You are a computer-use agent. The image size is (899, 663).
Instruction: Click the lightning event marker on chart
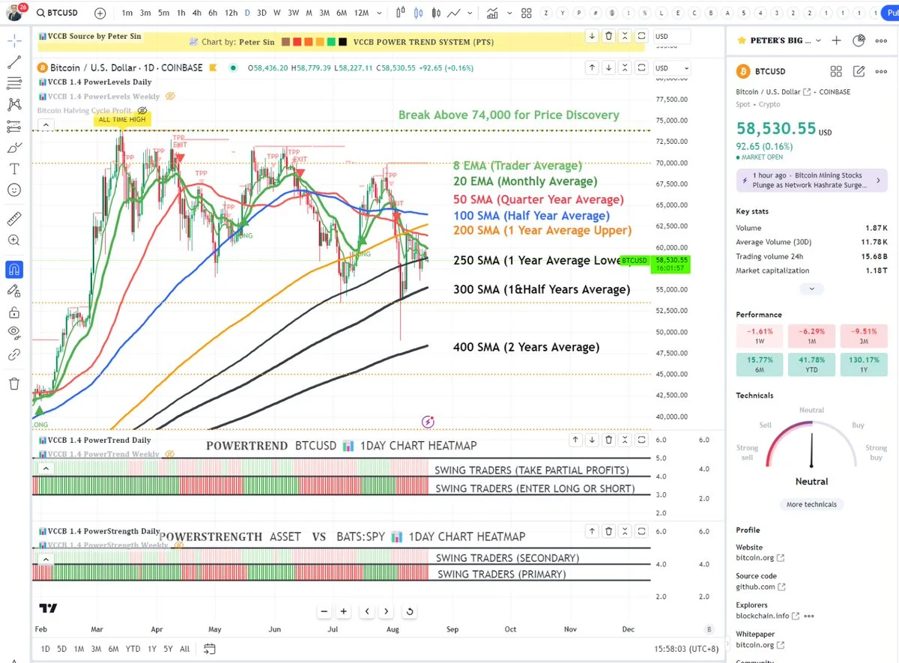428,422
